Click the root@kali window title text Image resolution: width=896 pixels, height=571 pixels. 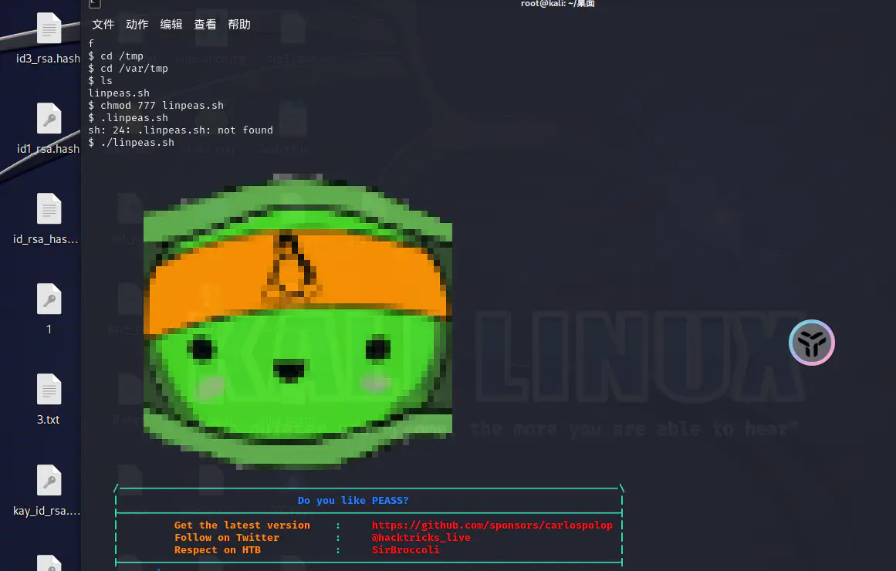click(x=558, y=4)
